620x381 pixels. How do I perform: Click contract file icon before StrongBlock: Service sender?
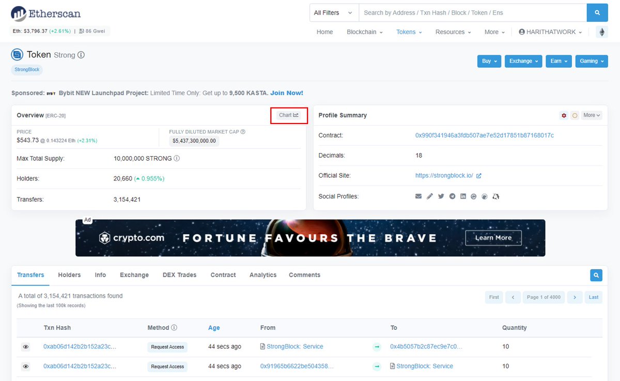[x=262, y=346]
